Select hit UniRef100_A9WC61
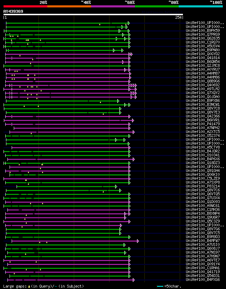The height and width of the screenshot is (289, 226). click(x=203, y=206)
